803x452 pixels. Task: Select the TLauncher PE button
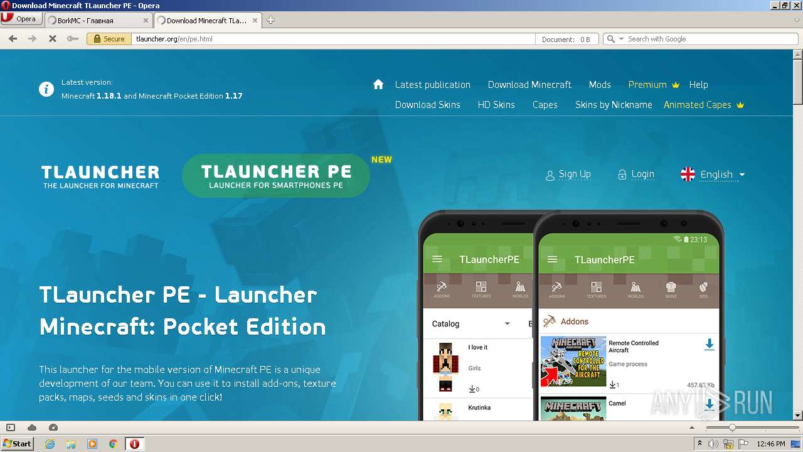click(276, 176)
